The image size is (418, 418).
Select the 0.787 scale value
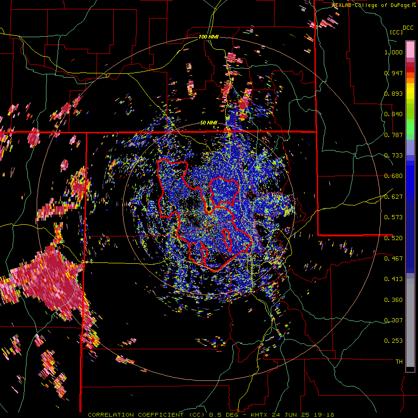[x=393, y=135]
